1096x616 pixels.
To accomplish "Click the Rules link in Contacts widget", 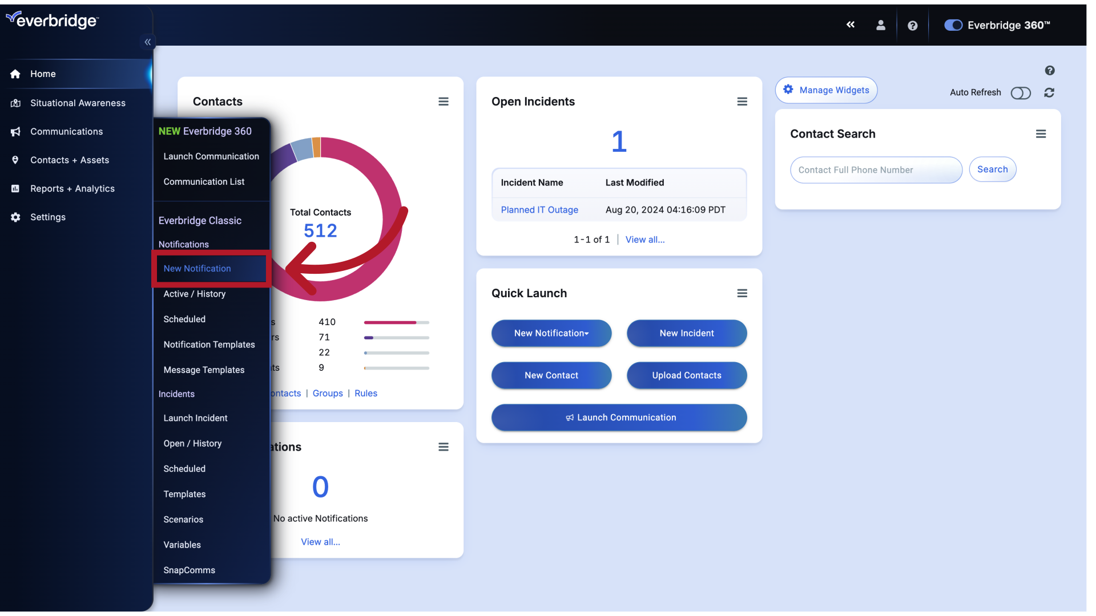I will coord(366,394).
